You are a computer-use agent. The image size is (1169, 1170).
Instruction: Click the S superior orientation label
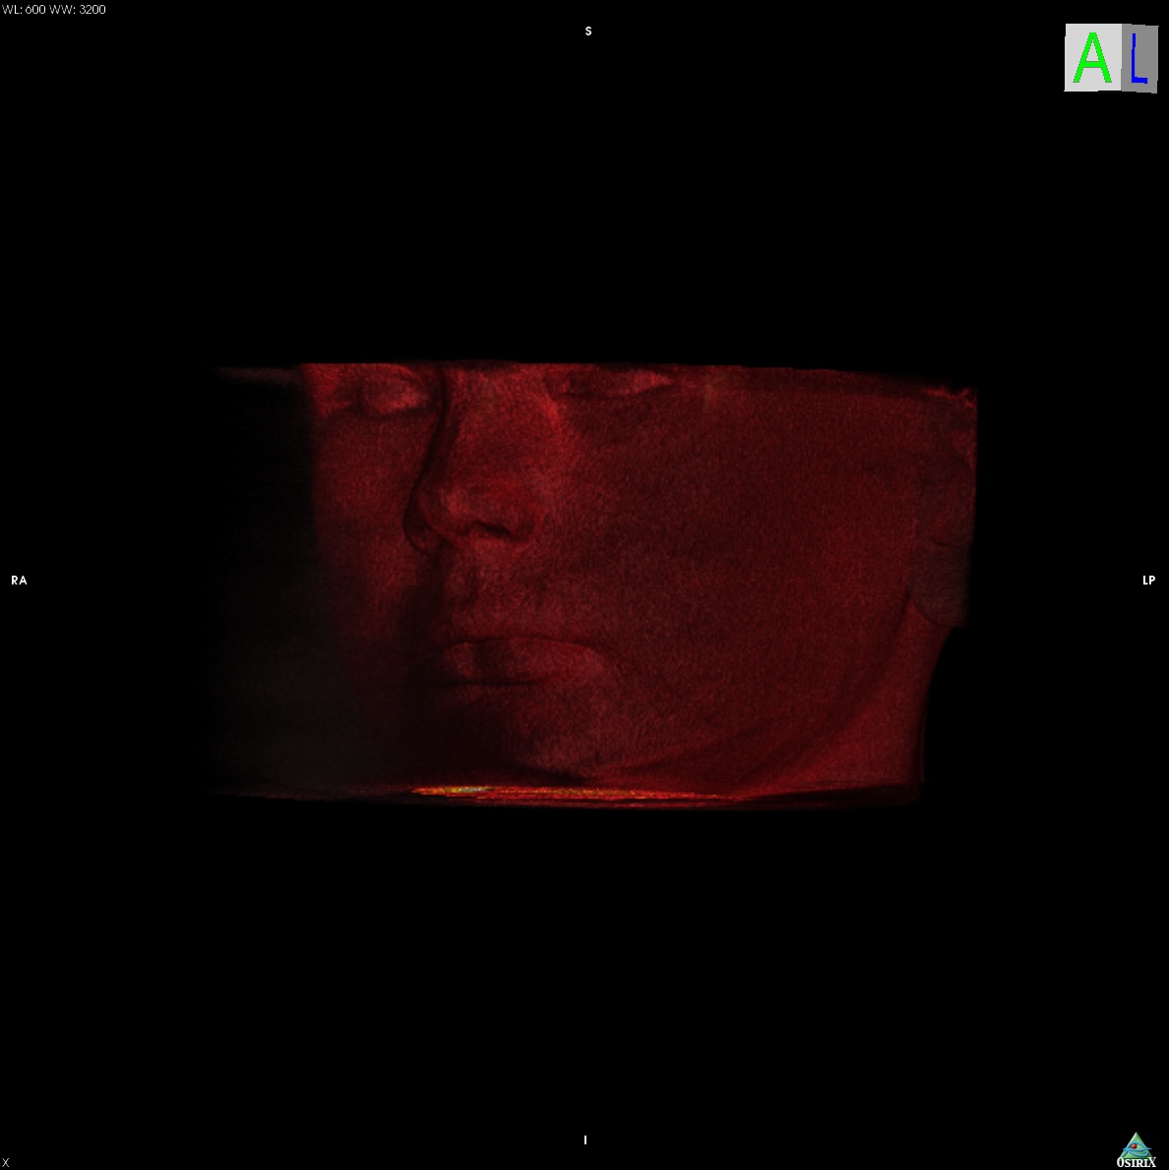[x=588, y=31]
